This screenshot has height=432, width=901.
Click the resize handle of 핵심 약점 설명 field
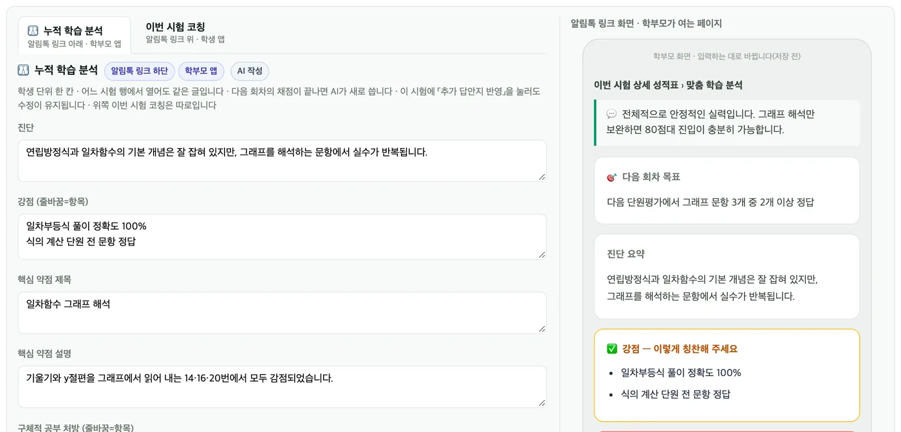point(542,403)
